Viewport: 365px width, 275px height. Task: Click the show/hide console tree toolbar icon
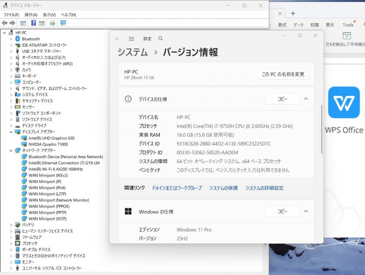pyautogui.click(x=23, y=23)
